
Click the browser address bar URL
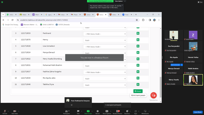[44, 20]
